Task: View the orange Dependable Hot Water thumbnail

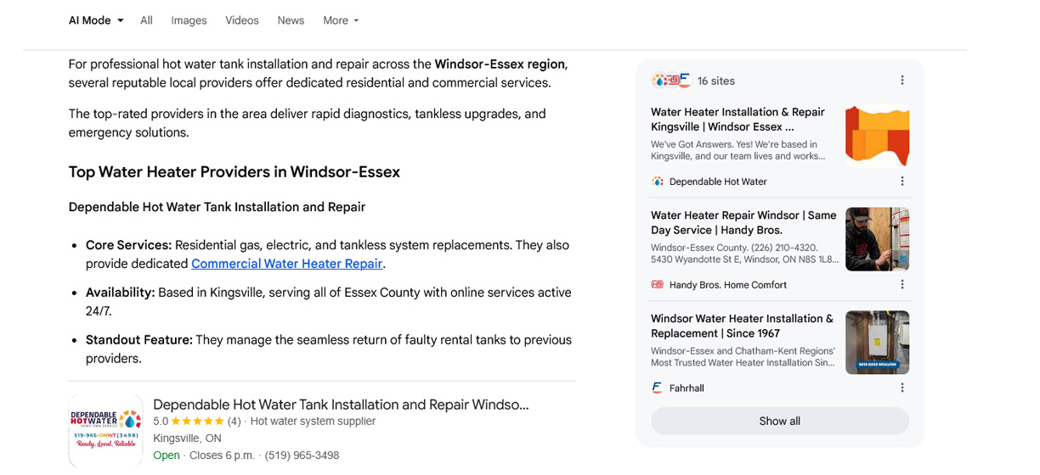Action: point(877,136)
